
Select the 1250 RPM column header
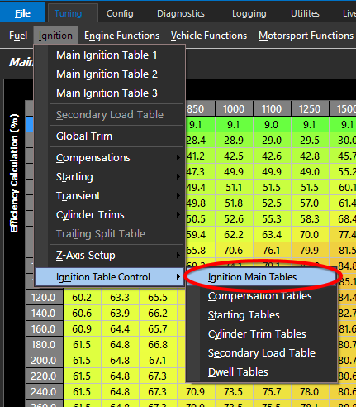(310, 108)
